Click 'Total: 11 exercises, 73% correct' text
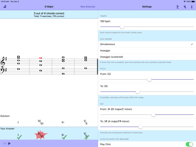The height and width of the screenshot is (147, 196). 49,16
